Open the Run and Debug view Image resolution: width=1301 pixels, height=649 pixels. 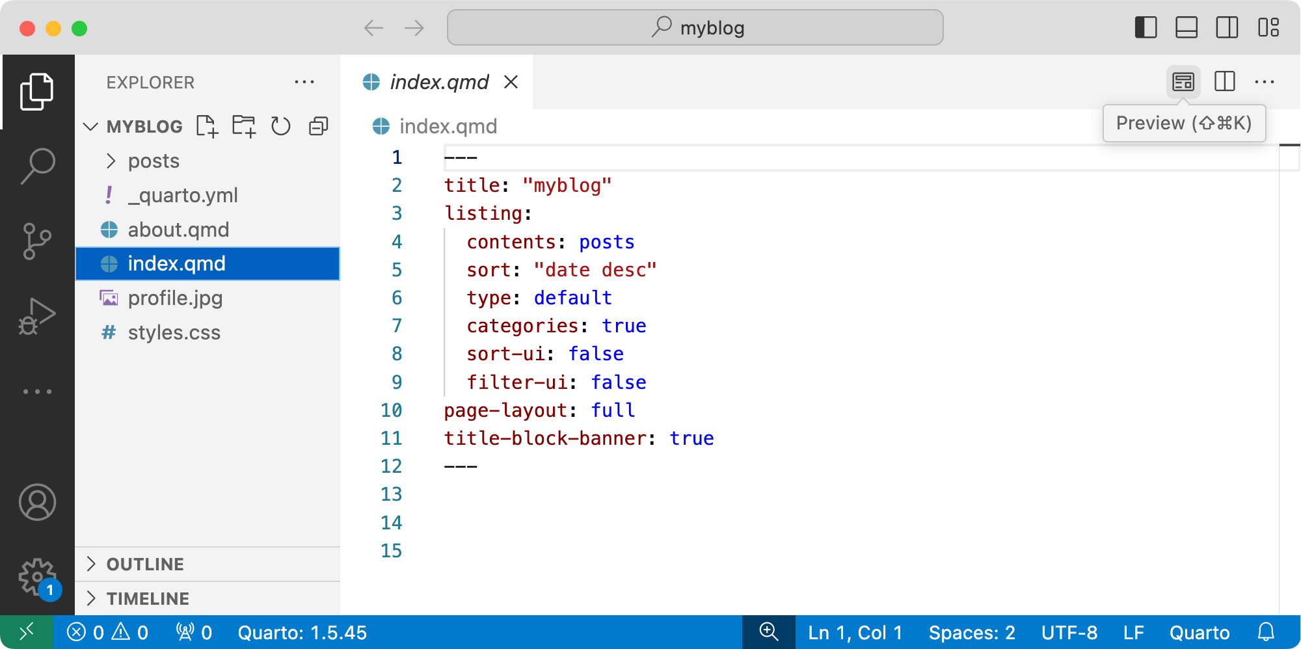[37, 317]
